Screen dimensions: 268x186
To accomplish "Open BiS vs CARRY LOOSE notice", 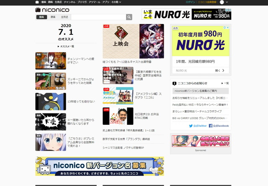I will tap(200, 118).
